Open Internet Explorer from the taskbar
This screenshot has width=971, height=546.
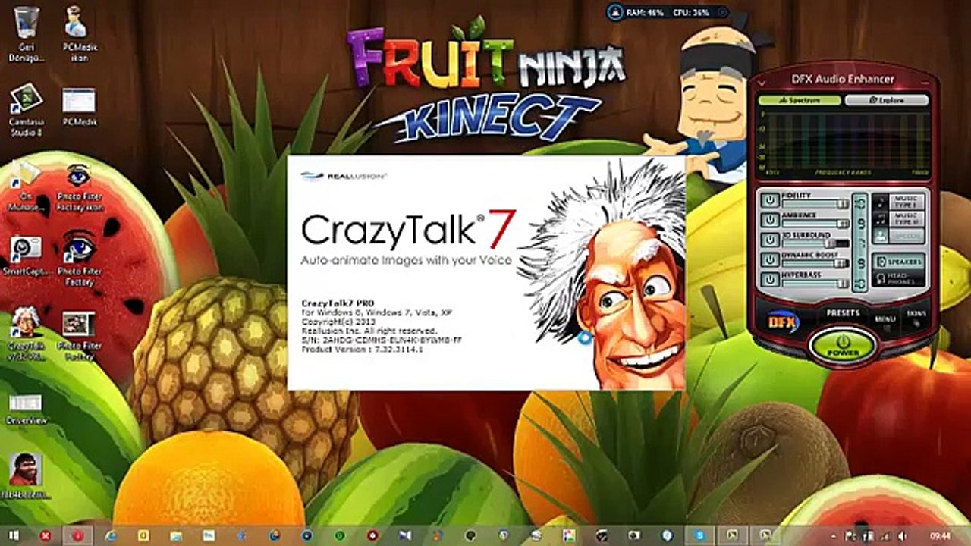click(111, 535)
